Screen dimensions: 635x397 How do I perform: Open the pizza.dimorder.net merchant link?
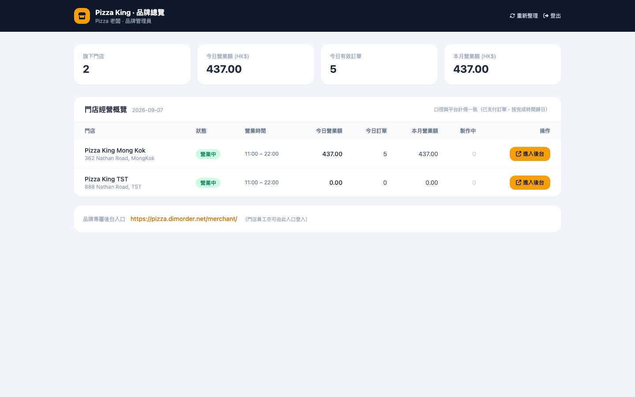coord(184,219)
